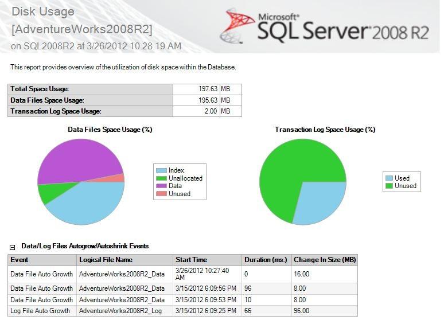Click the Data legend purple swatch
Viewport: 444px width, 320px height.
[161, 186]
